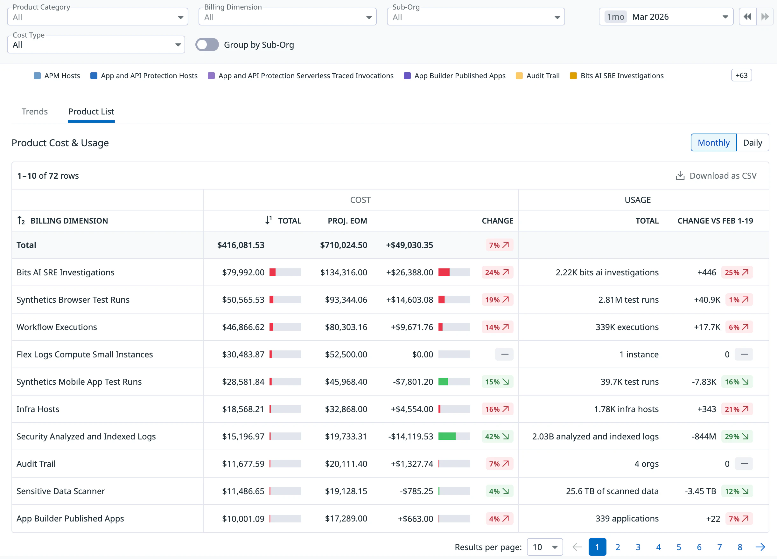The width and height of the screenshot is (777, 559).
Task: Go to next page arrow
Action: tap(760, 547)
